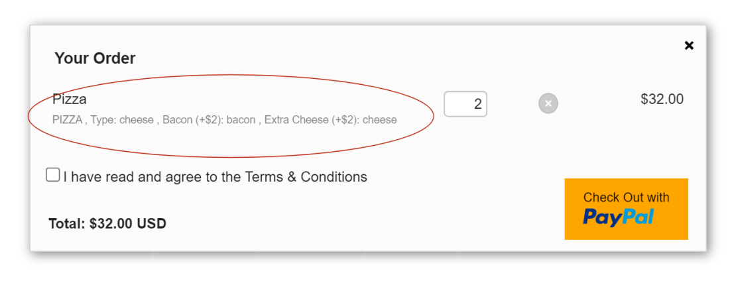The height and width of the screenshot is (285, 734).
Task: Click the word "Total:" at bottom left
Action: point(67,223)
